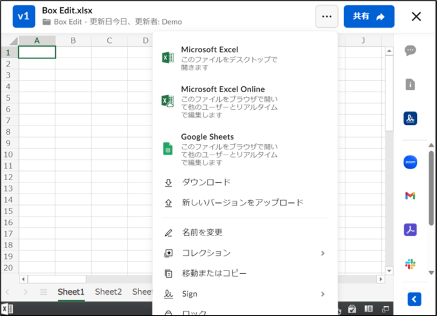The height and width of the screenshot is (316, 437).
Task: Open the Adobe Acrobat integration icon
Action: click(410, 230)
